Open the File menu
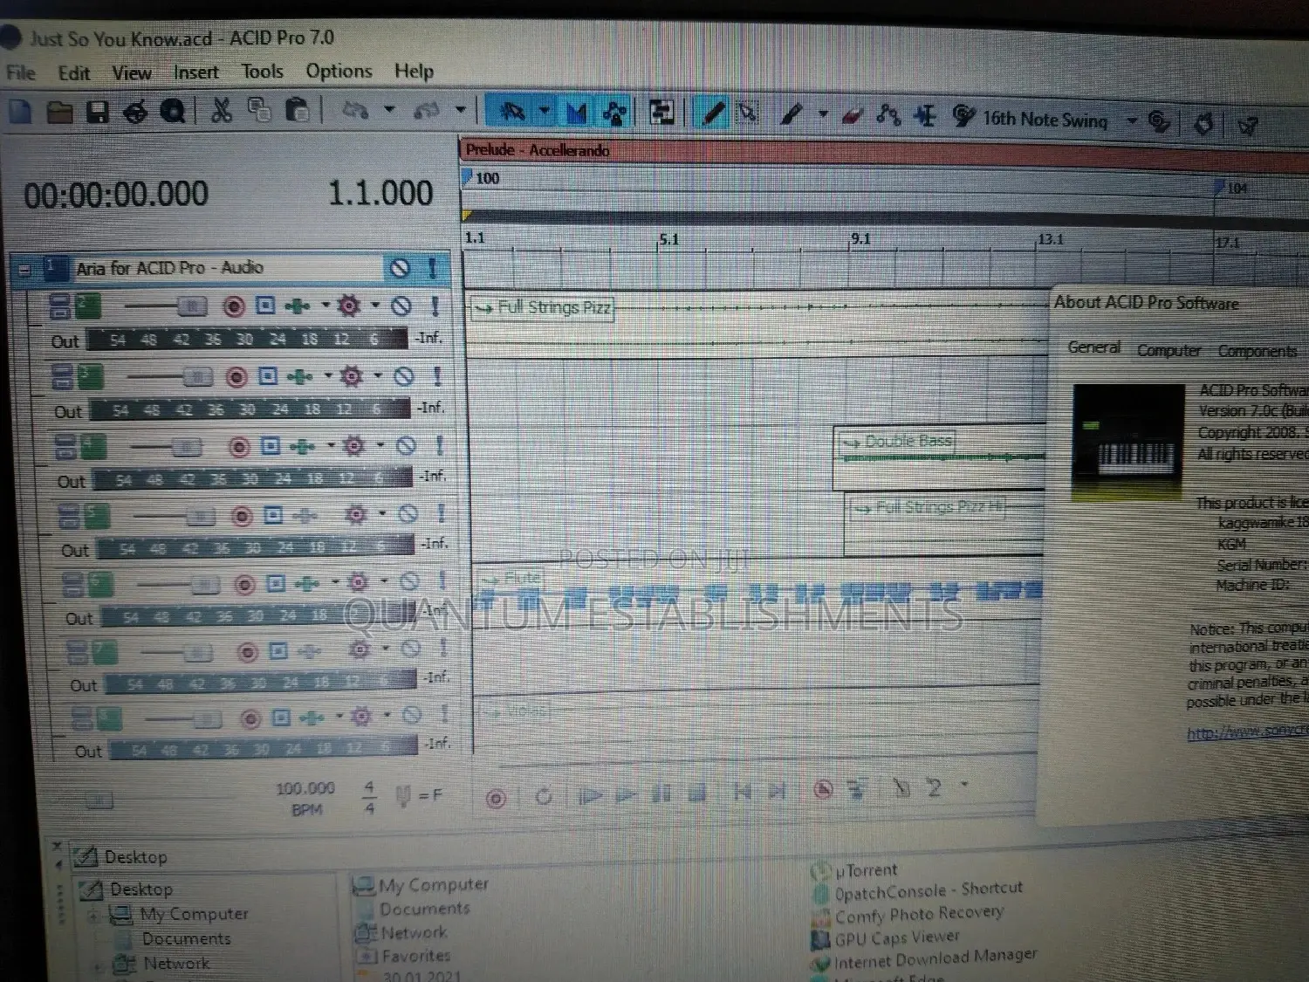 [21, 72]
